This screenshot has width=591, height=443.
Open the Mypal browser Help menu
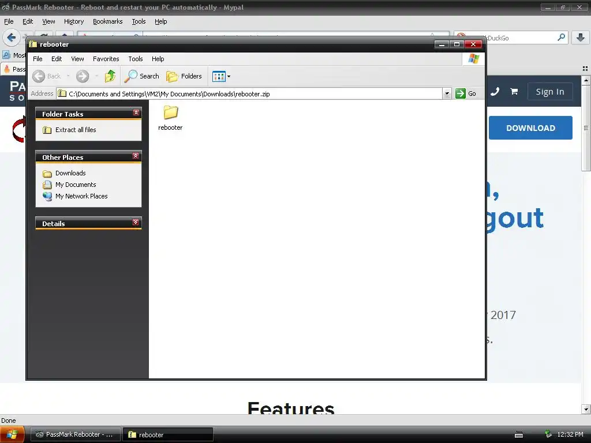(x=161, y=21)
